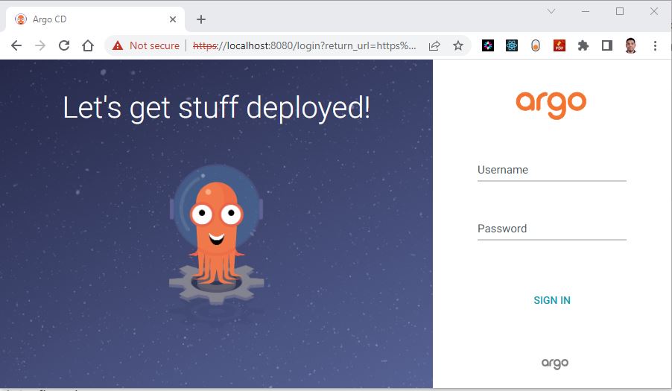Minimize the browser window
672x391 pixels.
pos(586,11)
